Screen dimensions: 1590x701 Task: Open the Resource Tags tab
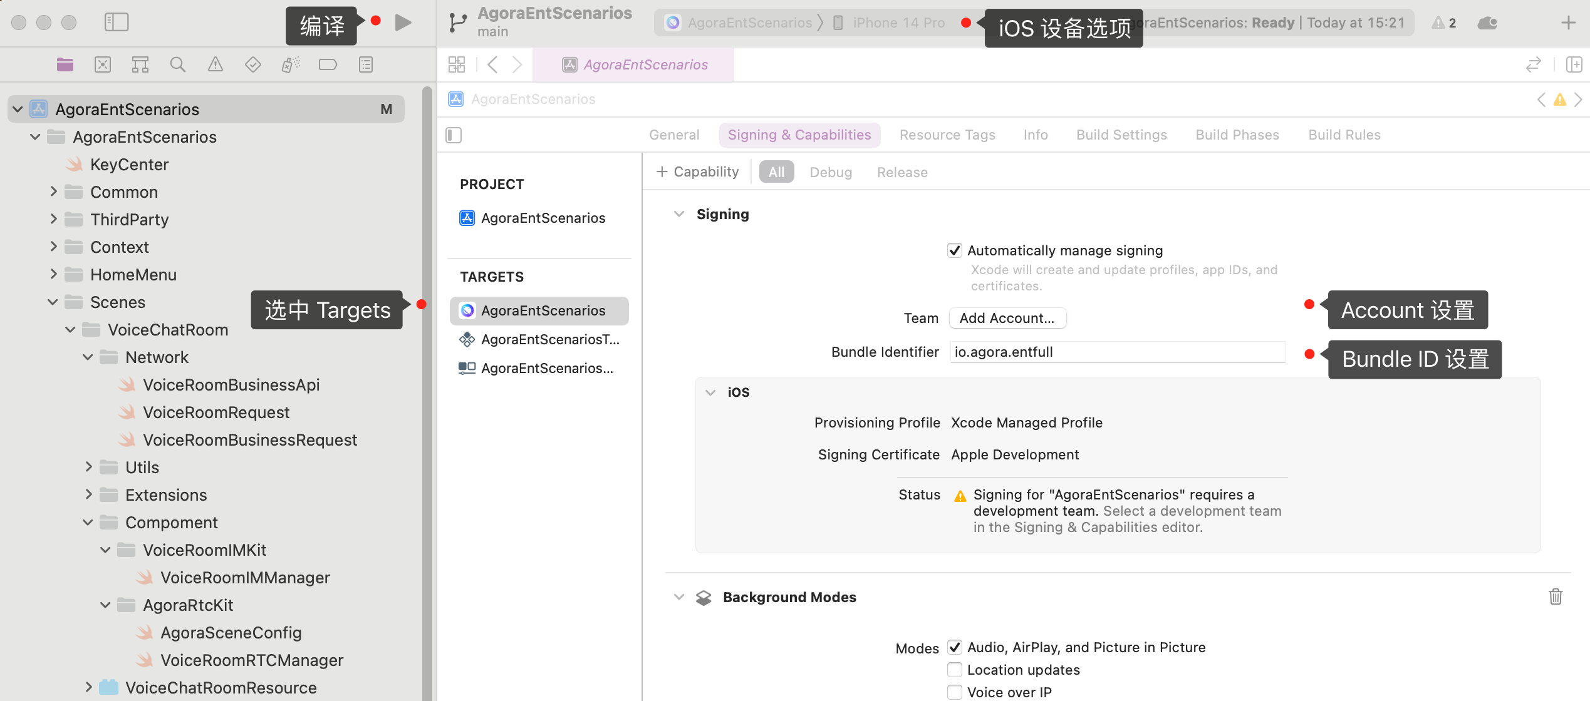point(947,135)
